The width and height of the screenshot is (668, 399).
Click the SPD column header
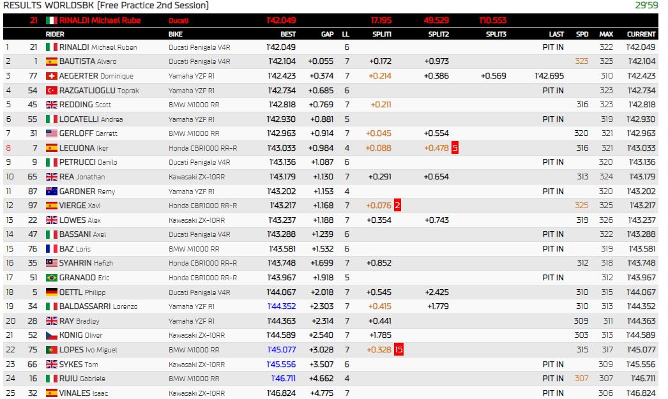tap(582, 34)
